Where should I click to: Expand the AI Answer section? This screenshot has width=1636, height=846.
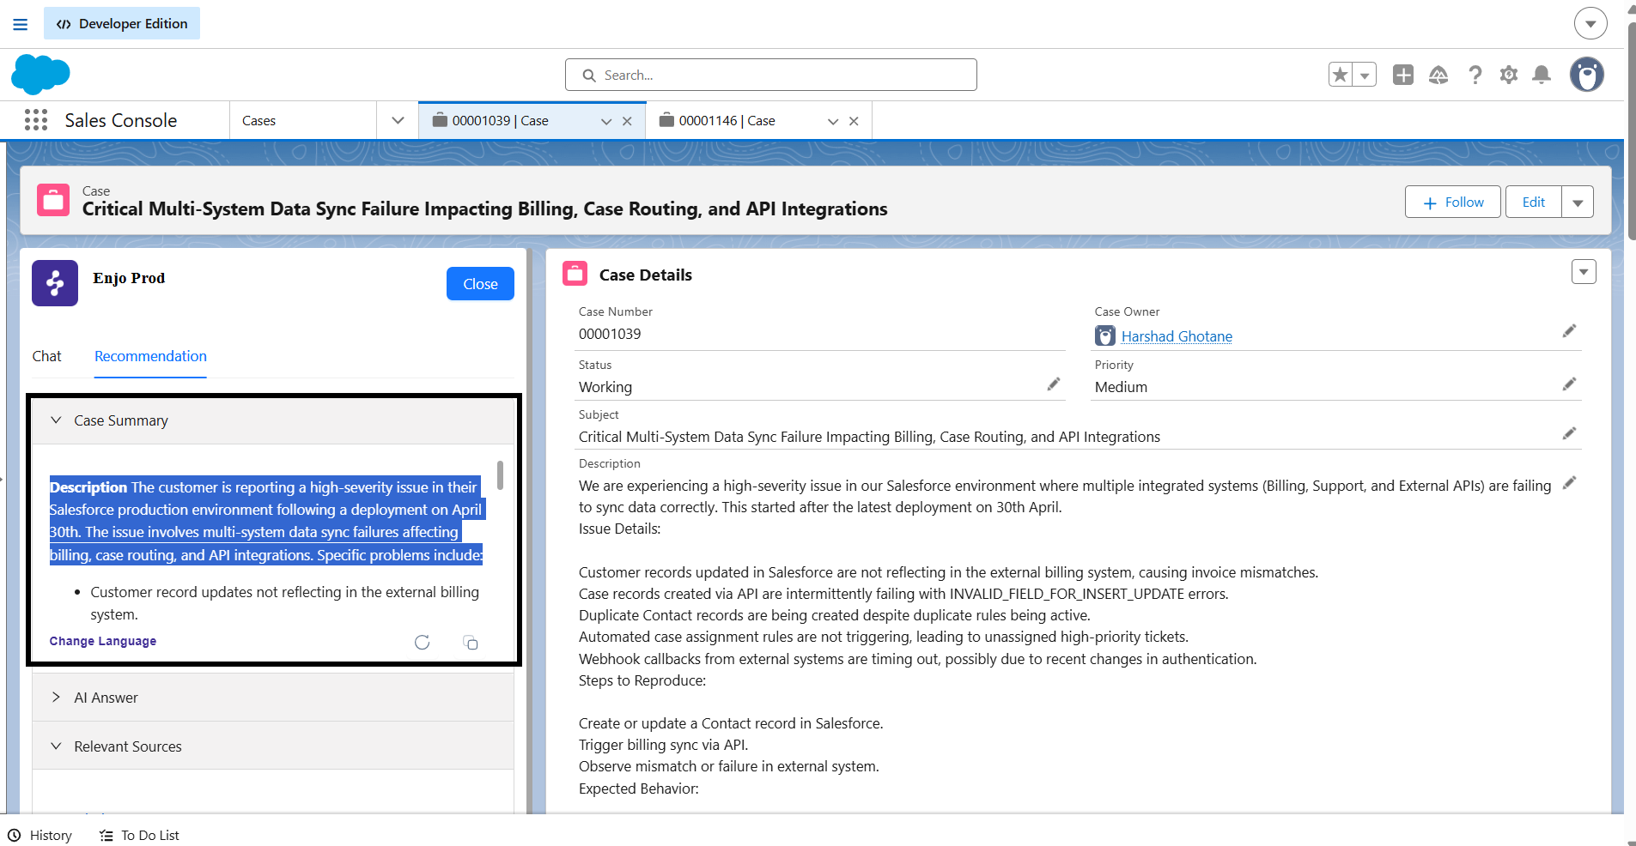tap(273, 698)
